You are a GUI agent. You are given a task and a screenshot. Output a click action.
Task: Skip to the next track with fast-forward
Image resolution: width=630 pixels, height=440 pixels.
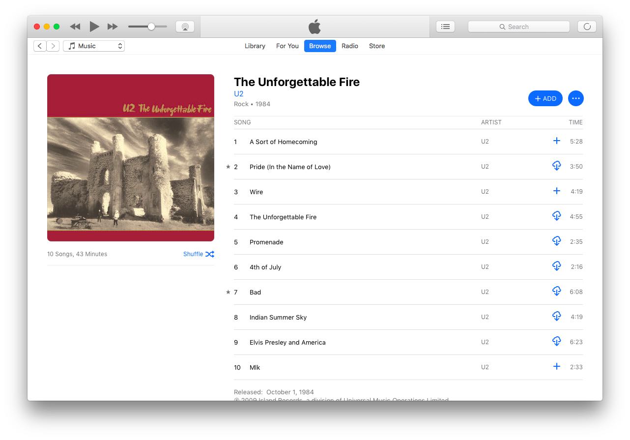(x=113, y=27)
